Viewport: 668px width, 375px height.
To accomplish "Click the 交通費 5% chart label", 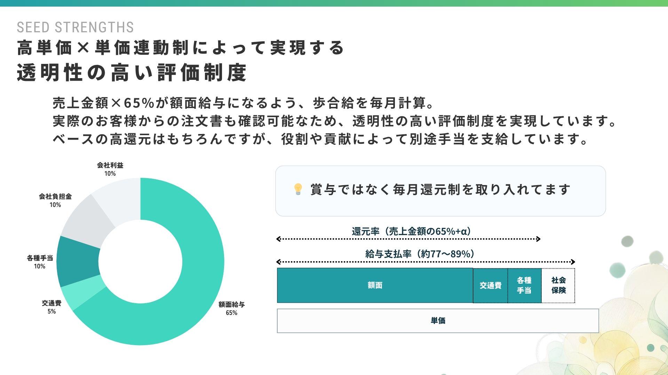I will (x=51, y=307).
